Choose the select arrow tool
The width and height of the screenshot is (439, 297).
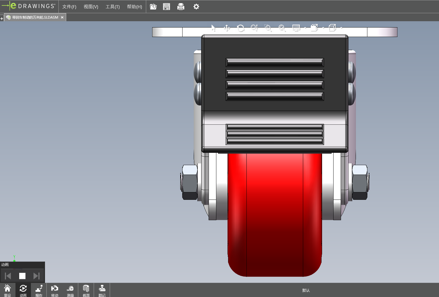(213, 28)
